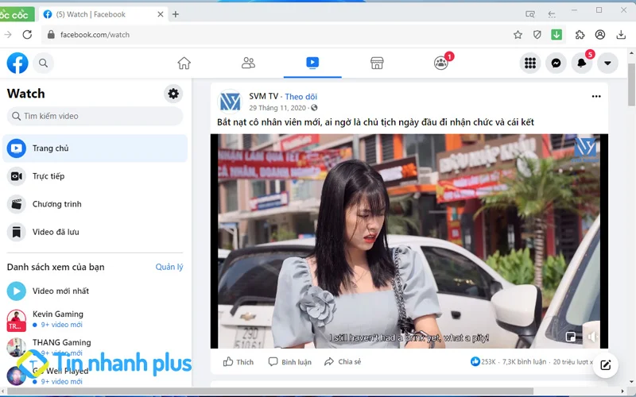Image resolution: width=636 pixels, height=397 pixels.
Task: Select Video đã lưu in the sidebar
Action: point(95,232)
